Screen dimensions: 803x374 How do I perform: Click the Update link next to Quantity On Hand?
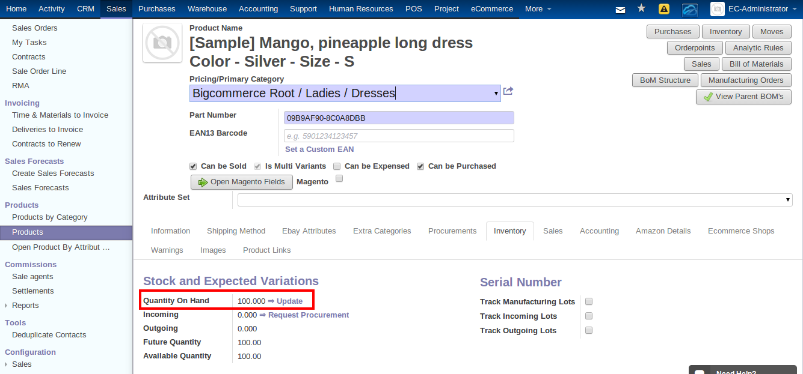[x=290, y=301]
